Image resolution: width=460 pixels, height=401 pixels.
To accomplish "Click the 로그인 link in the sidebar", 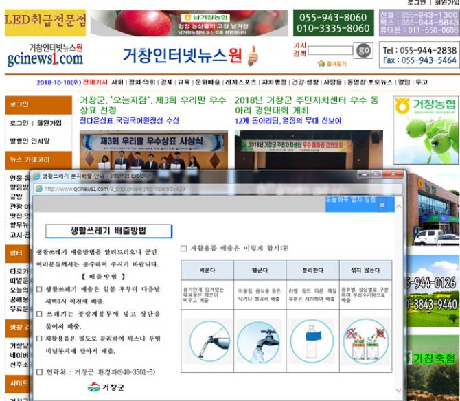I will tap(19, 123).
